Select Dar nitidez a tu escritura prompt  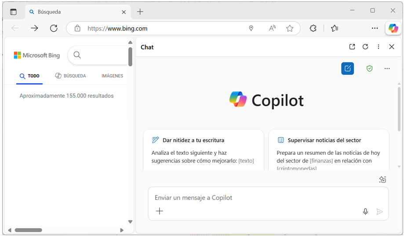pyautogui.click(x=204, y=149)
